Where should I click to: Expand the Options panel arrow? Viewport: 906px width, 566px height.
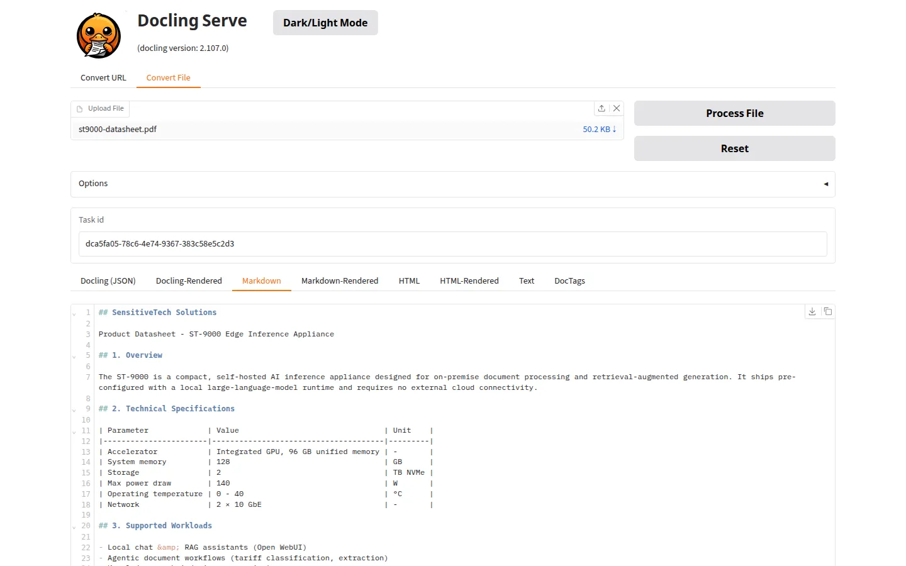tap(826, 184)
